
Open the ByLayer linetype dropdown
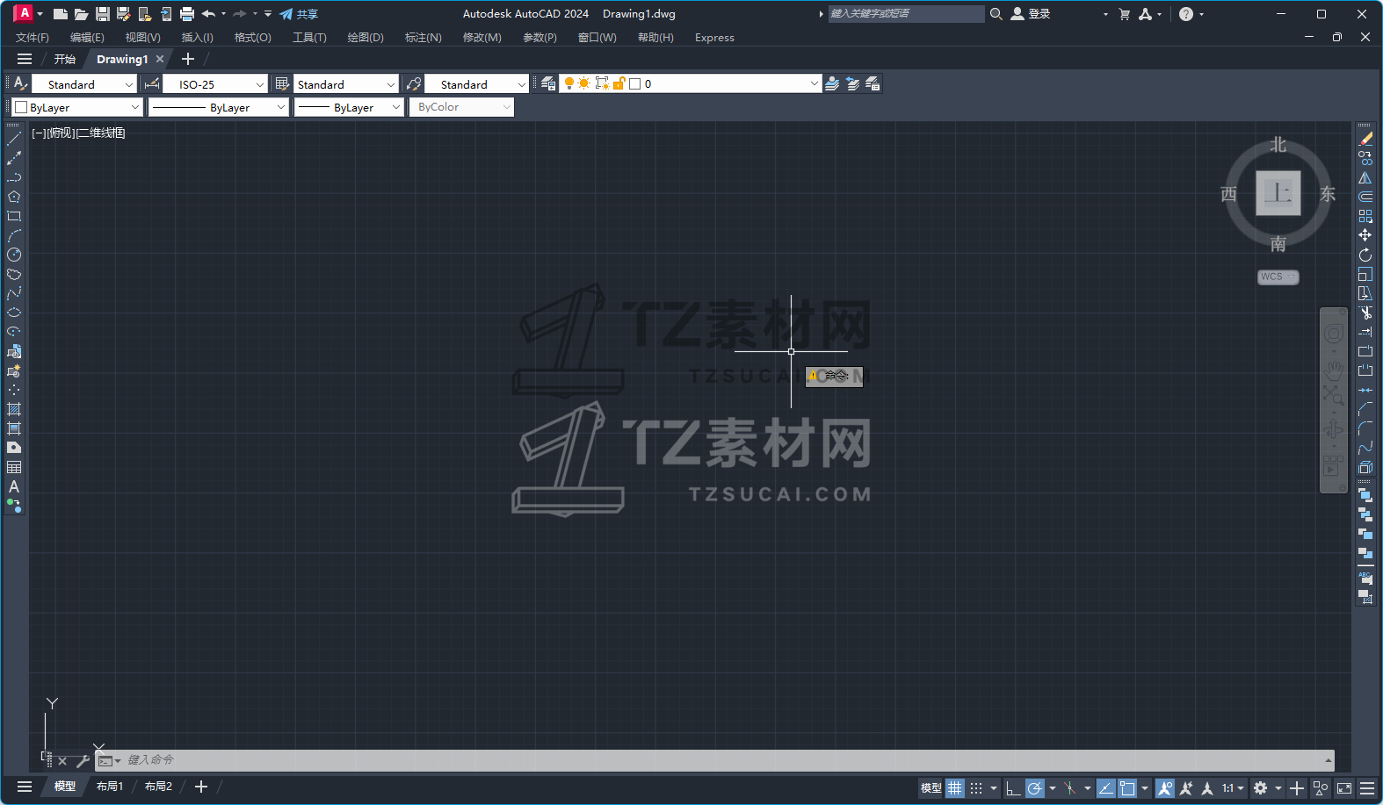click(219, 107)
